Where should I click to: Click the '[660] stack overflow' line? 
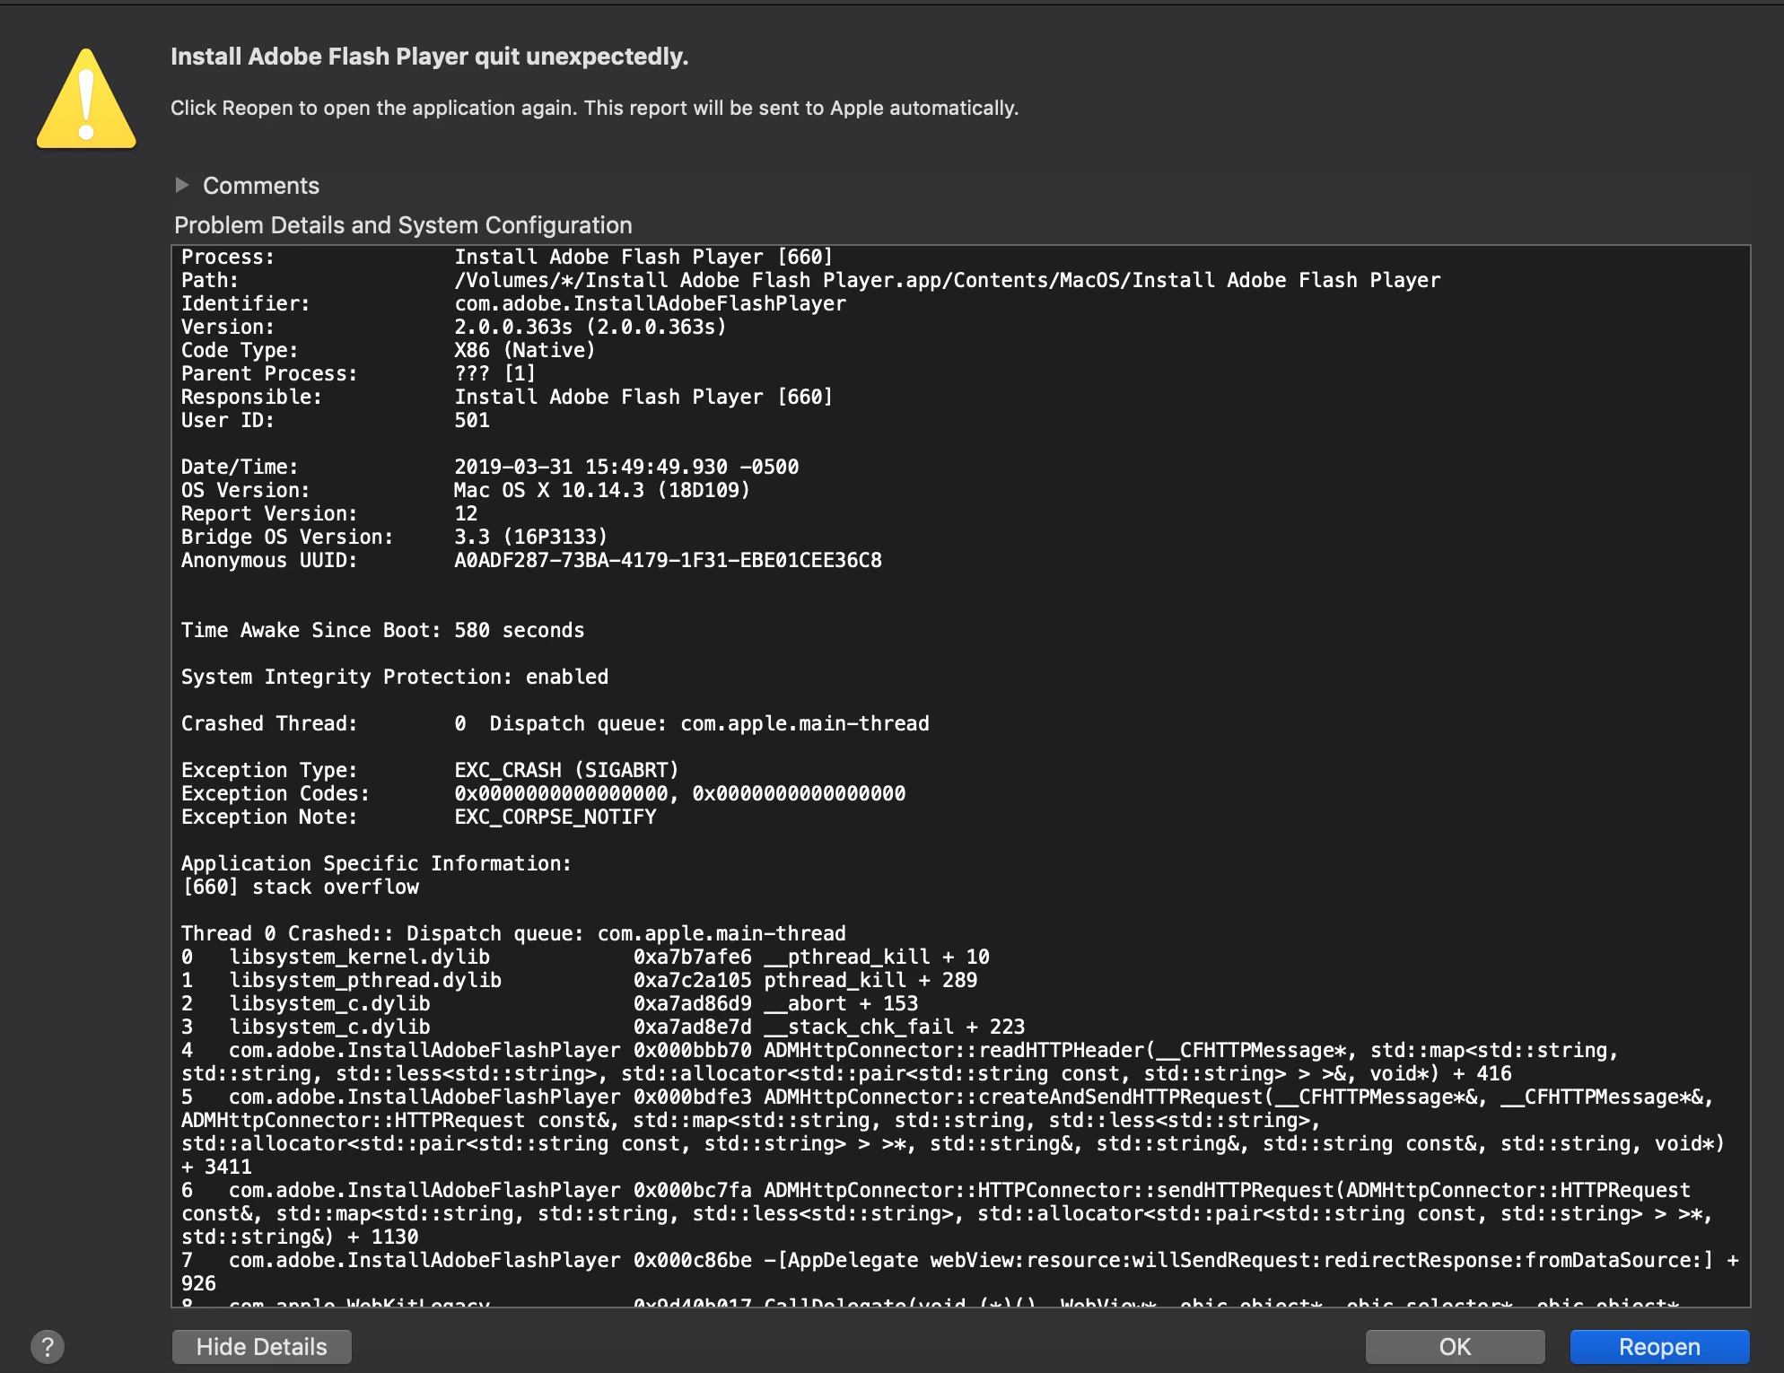tap(300, 888)
